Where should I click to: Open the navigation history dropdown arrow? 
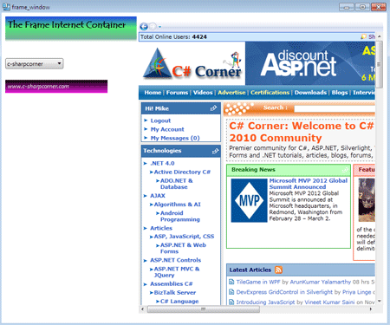click(159, 27)
